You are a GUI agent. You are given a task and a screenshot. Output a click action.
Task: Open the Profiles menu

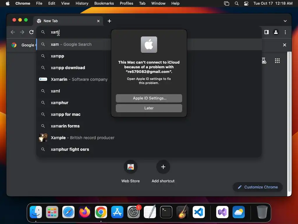126,3
